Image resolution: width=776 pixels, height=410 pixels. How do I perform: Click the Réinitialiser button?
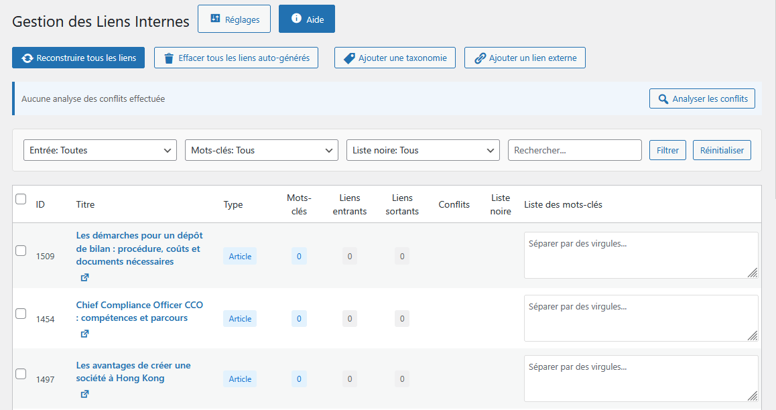(x=722, y=151)
